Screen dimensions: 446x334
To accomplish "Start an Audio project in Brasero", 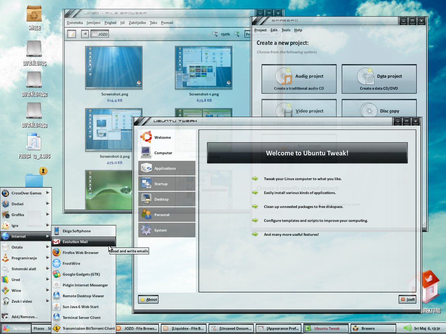I will tap(299, 79).
